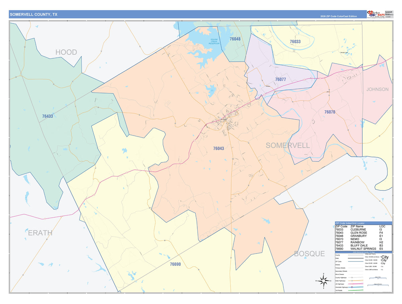Click the 'LOC' column header

382,226
